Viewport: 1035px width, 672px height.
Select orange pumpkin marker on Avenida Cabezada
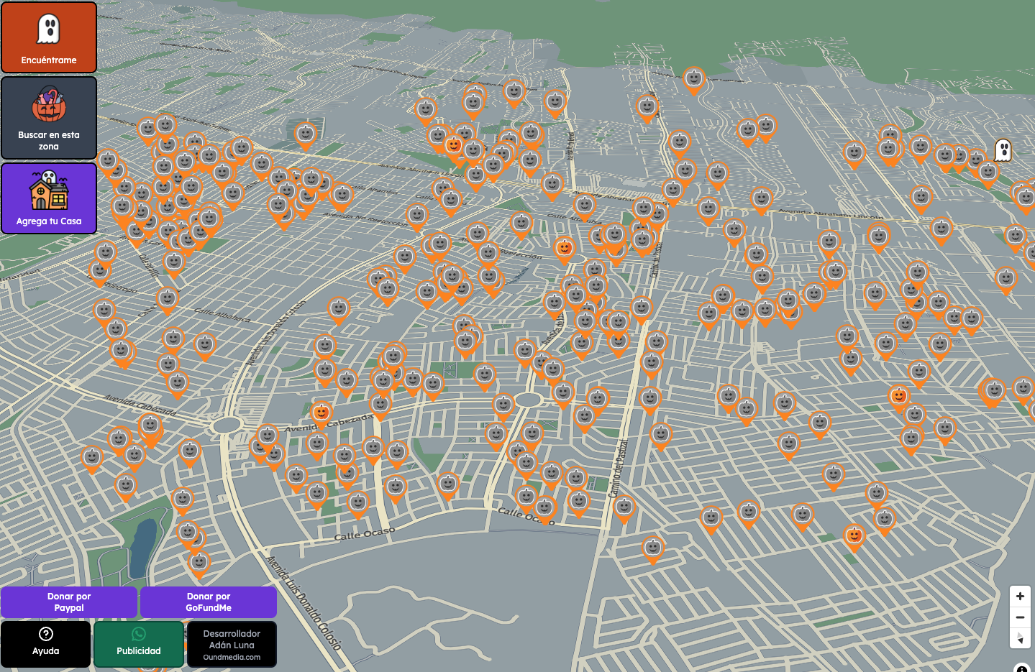click(322, 413)
